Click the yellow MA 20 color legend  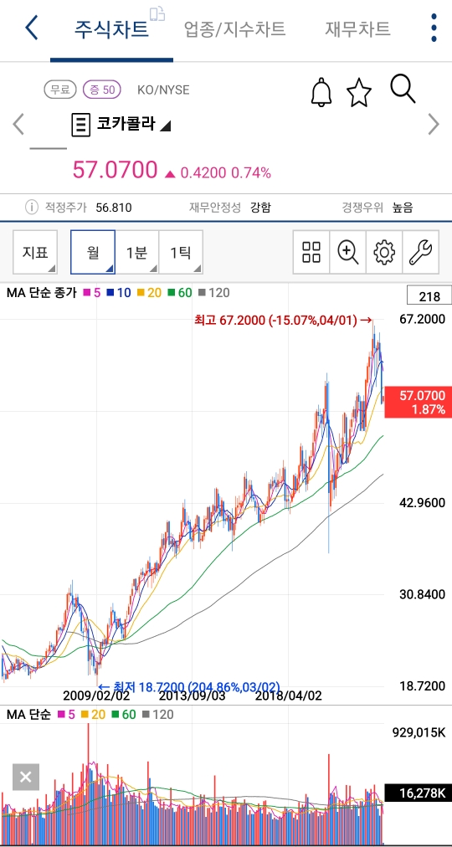pos(148,293)
